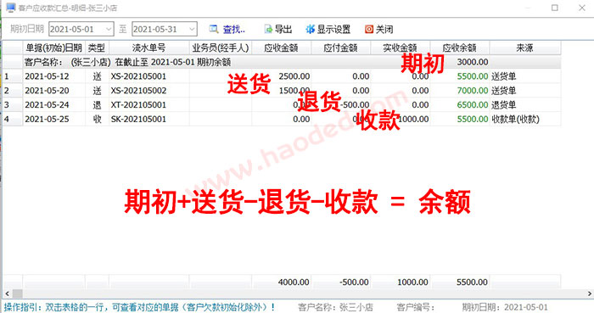
Task: Click row header number 1
Action: [7, 76]
